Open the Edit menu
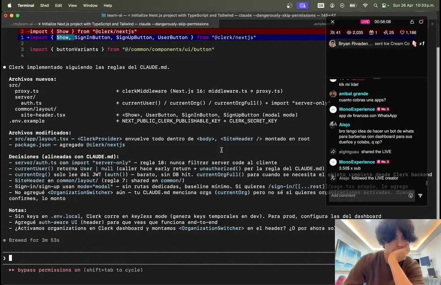Viewport: 441px width, 285px height. [59, 6]
